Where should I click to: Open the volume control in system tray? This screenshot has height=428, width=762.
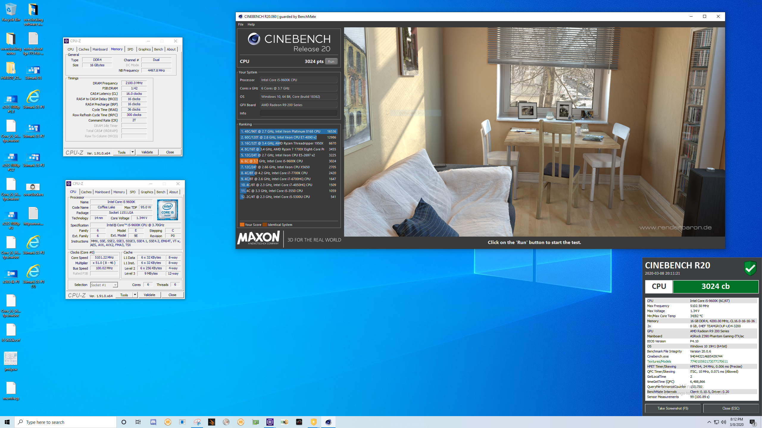pyautogui.click(x=724, y=422)
